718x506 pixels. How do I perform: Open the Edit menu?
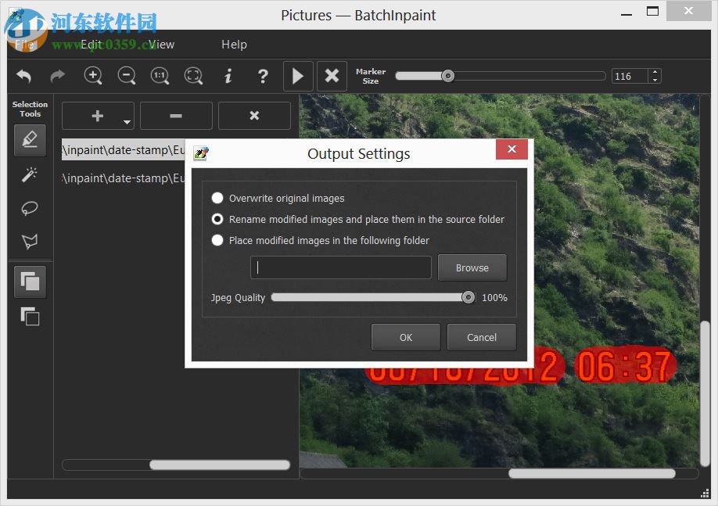pyautogui.click(x=92, y=45)
